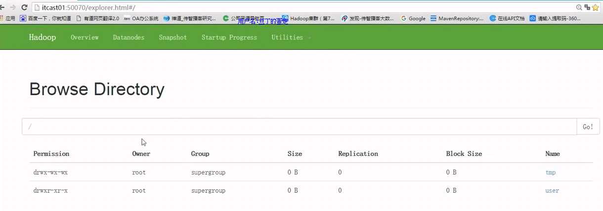
Task: Open the MavenRepository bookmark
Action: (x=457, y=18)
